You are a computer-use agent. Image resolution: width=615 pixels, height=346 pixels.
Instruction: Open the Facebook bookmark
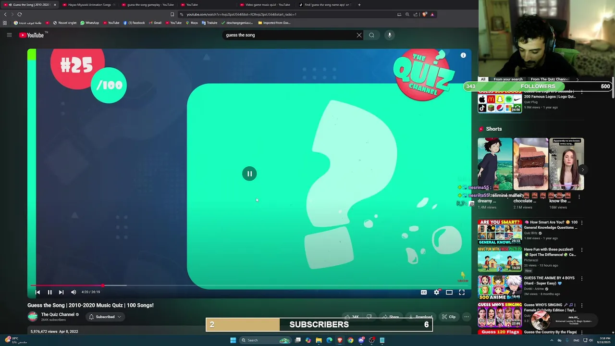pos(134,23)
